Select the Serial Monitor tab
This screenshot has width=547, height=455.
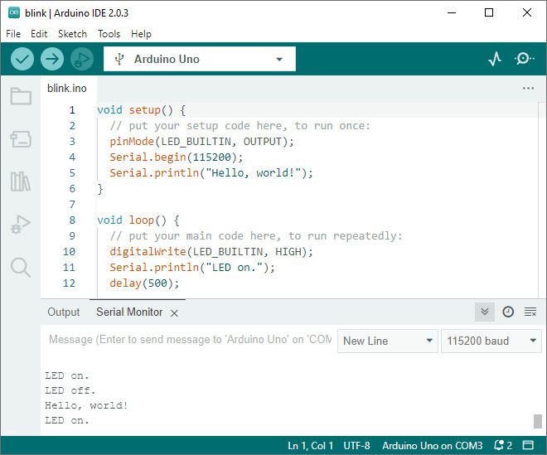pos(129,312)
